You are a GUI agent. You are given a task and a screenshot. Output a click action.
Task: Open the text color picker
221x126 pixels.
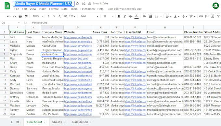tap(136, 17)
